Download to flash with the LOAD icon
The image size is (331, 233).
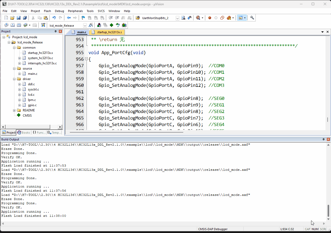(x=43, y=25)
